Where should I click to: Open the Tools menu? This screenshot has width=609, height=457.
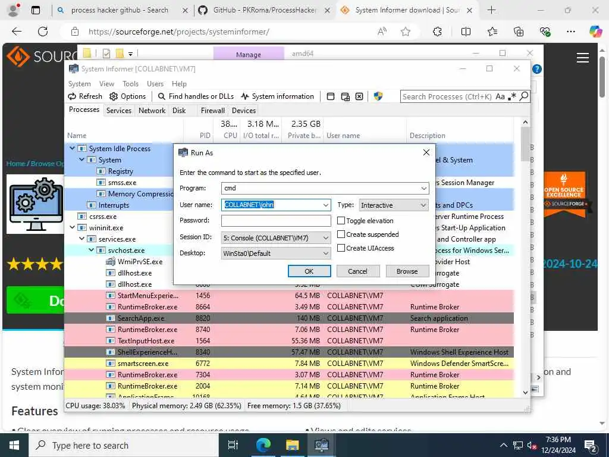tap(130, 84)
